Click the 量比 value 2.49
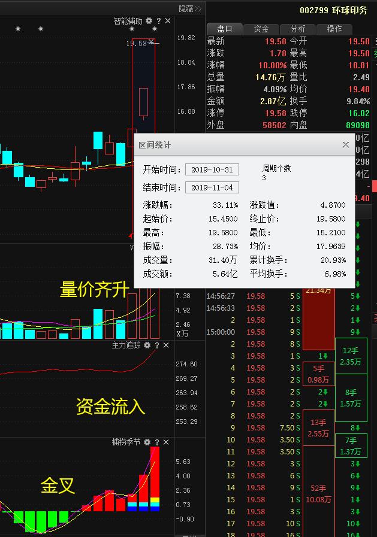 361,77
